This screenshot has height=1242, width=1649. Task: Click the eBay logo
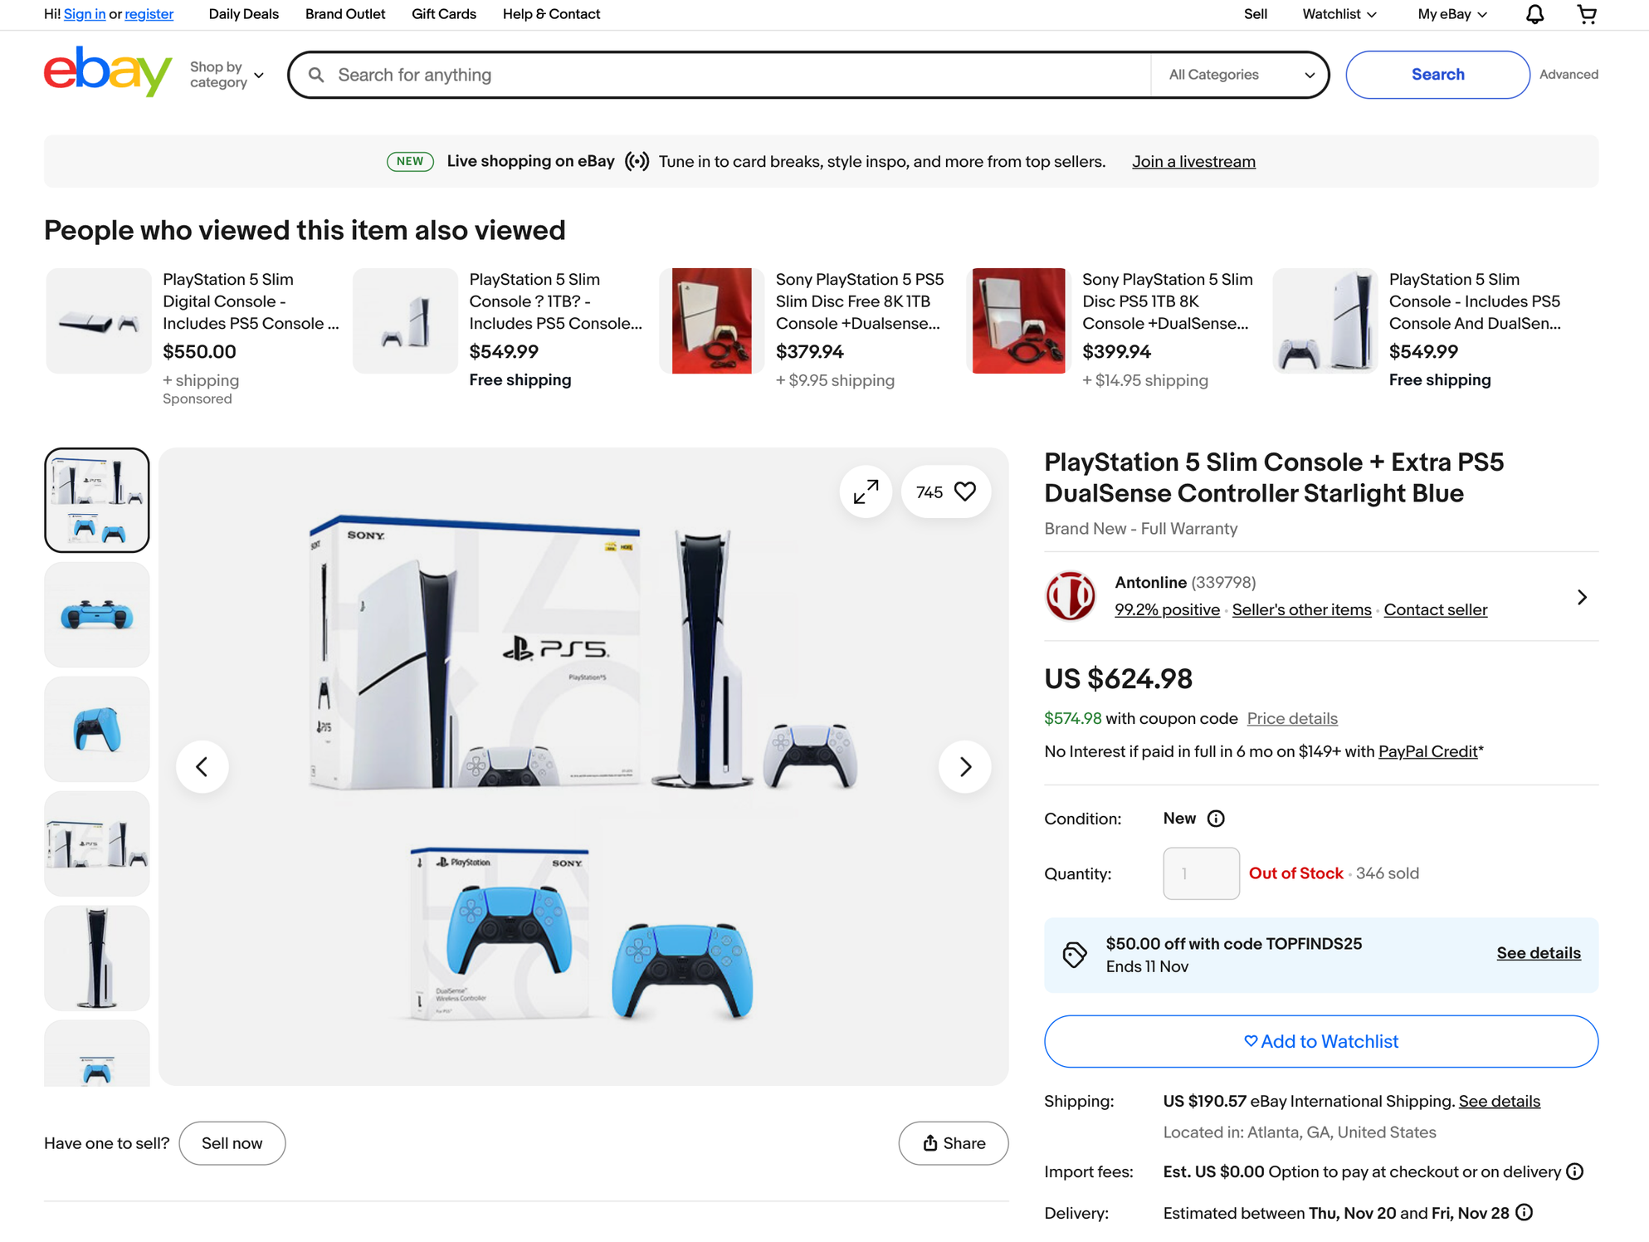pos(108,72)
